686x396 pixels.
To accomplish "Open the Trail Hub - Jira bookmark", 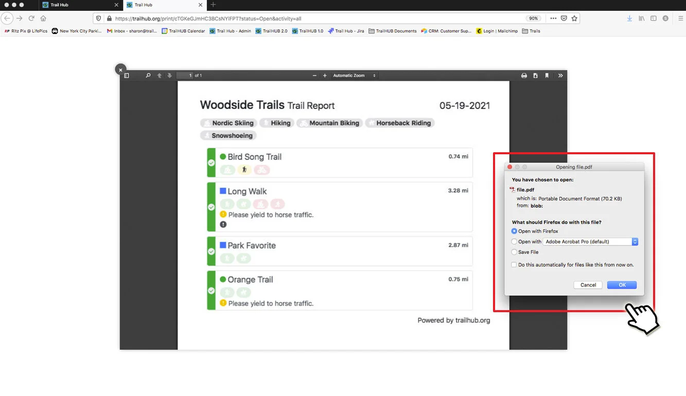I will [x=346, y=31].
